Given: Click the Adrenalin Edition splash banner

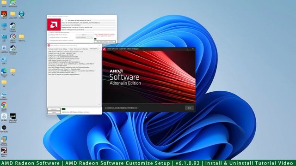Looking at the screenshot, I should 149,77.
